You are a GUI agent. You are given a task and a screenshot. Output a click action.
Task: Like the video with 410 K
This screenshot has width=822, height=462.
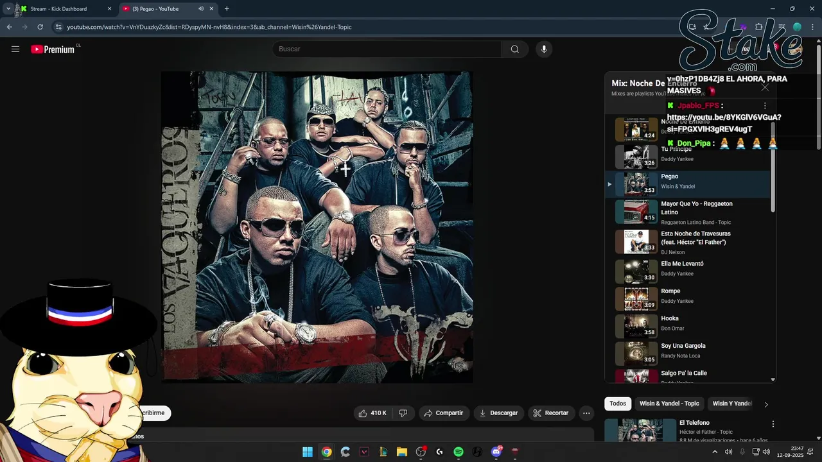pyautogui.click(x=372, y=413)
